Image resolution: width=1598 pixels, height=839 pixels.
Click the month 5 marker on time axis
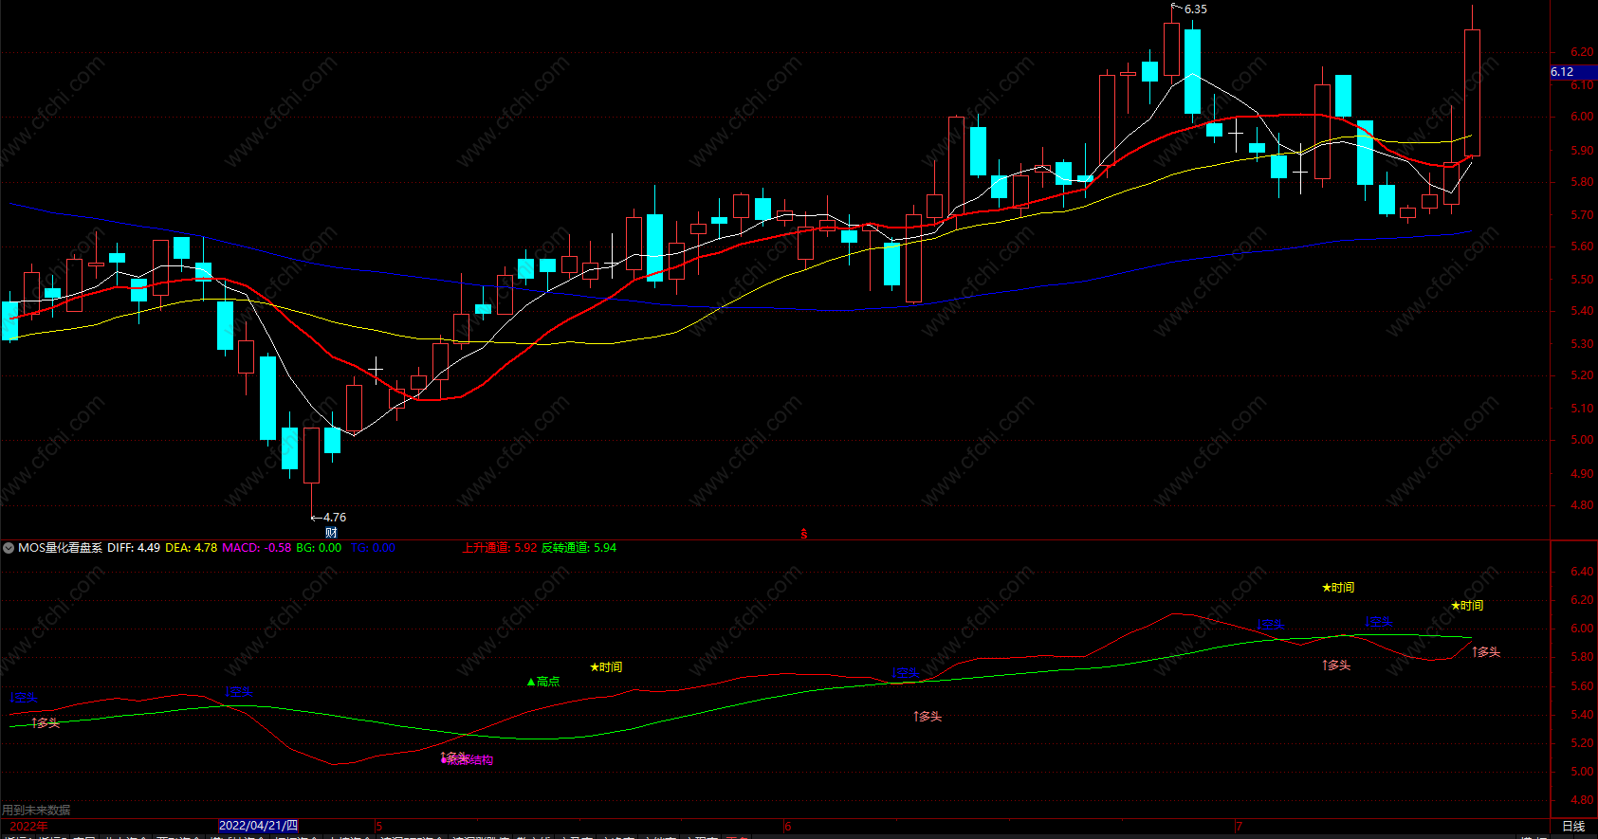pyautogui.click(x=378, y=827)
